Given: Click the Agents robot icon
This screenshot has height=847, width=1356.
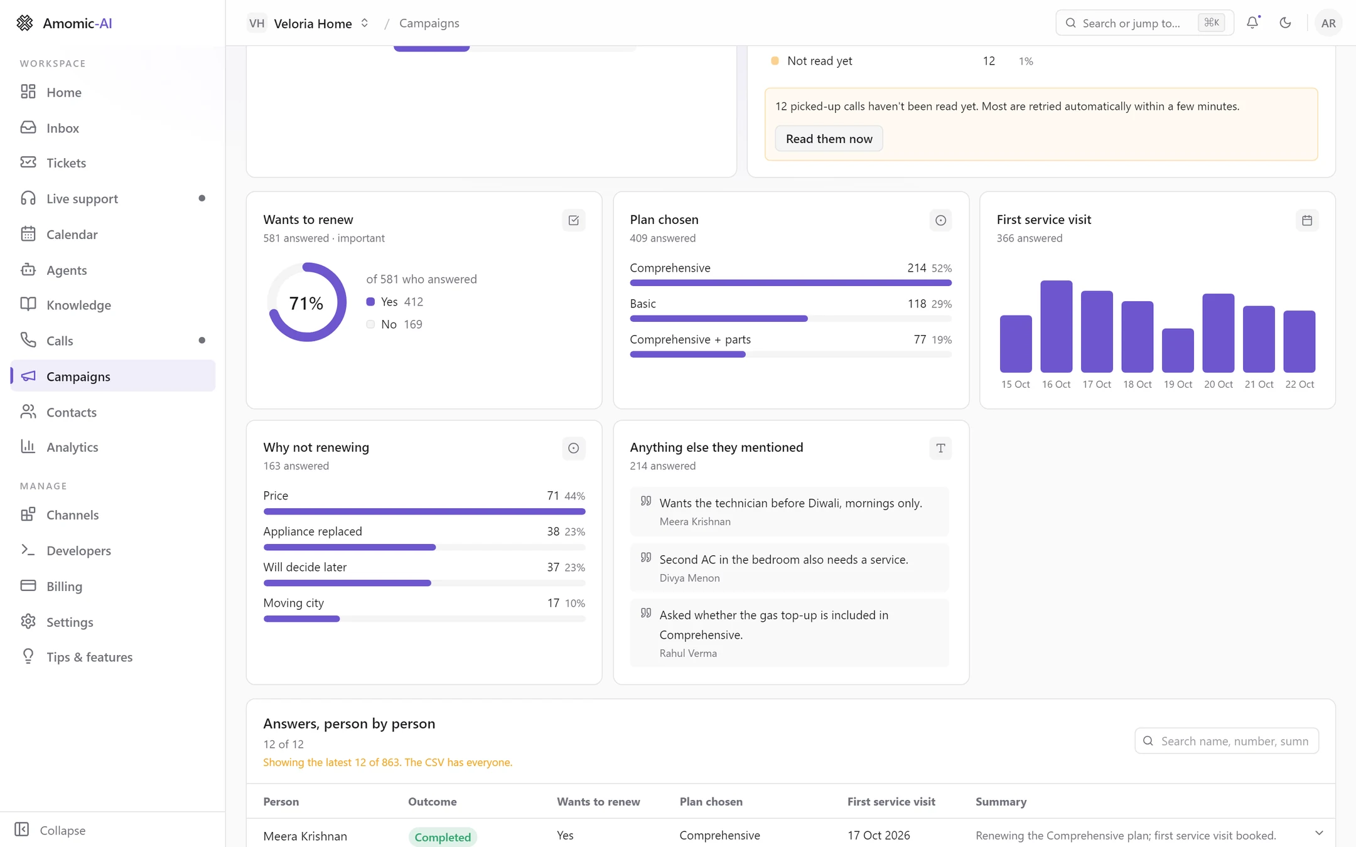Looking at the screenshot, I should tap(28, 270).
